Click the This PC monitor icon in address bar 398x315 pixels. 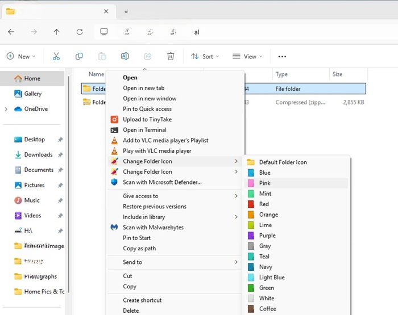[104, 32]
